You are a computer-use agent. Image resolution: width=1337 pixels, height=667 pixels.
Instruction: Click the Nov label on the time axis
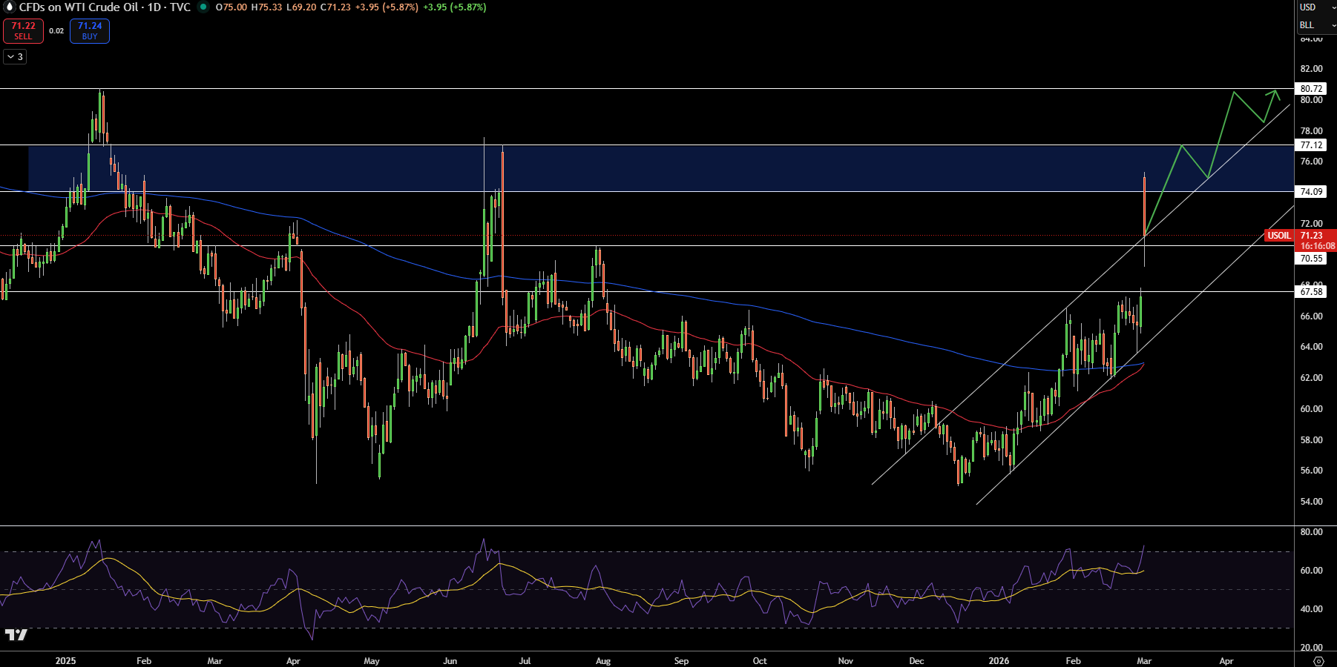coord(845,660)
